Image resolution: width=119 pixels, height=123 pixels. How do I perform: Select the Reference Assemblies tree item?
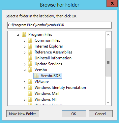tap(53, 52)
